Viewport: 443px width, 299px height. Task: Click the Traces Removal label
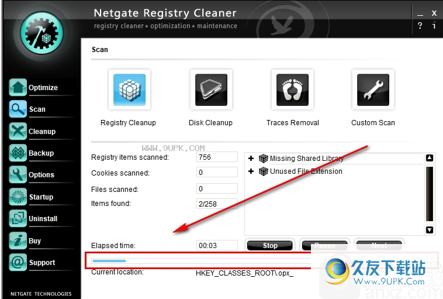(x=293, y=123)
